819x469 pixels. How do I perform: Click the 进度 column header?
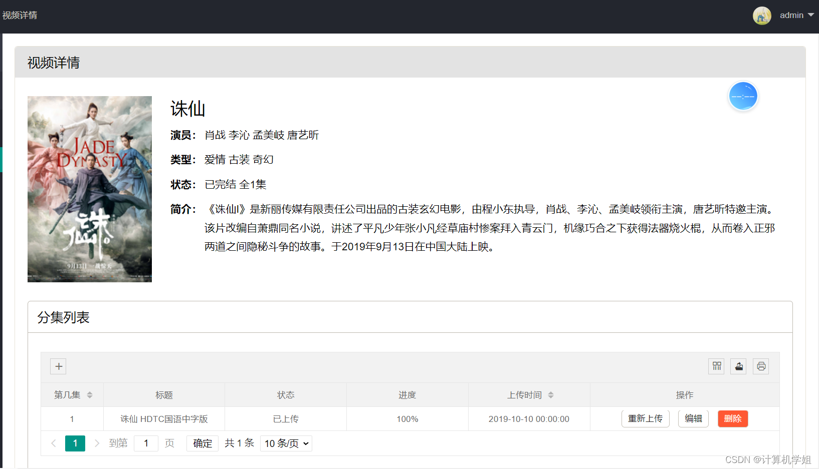tap(407, 395)
